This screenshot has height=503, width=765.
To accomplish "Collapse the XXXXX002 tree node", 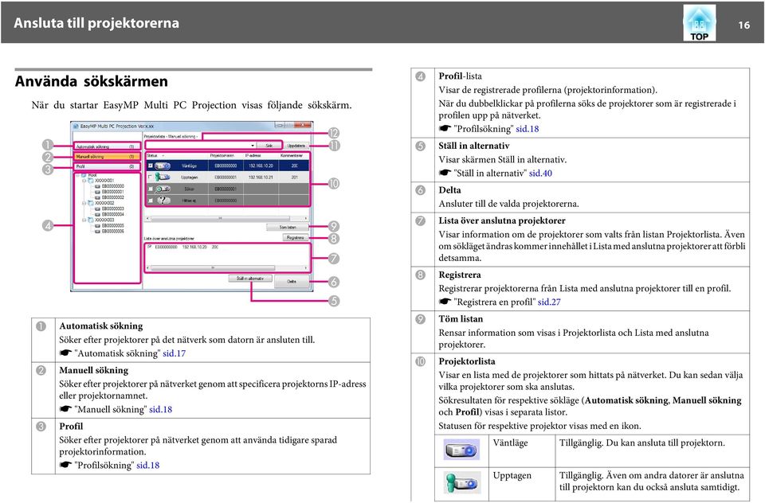I will point(84,203).
